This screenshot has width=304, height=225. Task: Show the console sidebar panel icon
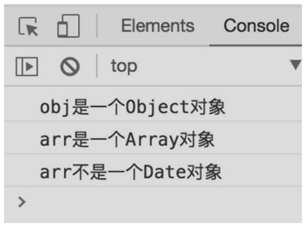[x=26, y=67]
